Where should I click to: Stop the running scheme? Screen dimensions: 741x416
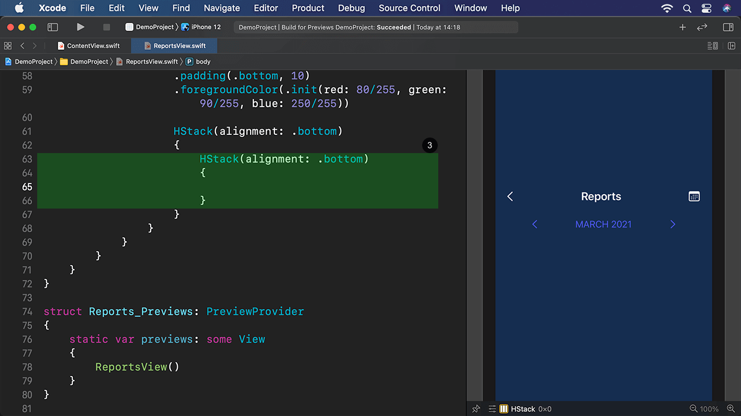coord(107,27)
